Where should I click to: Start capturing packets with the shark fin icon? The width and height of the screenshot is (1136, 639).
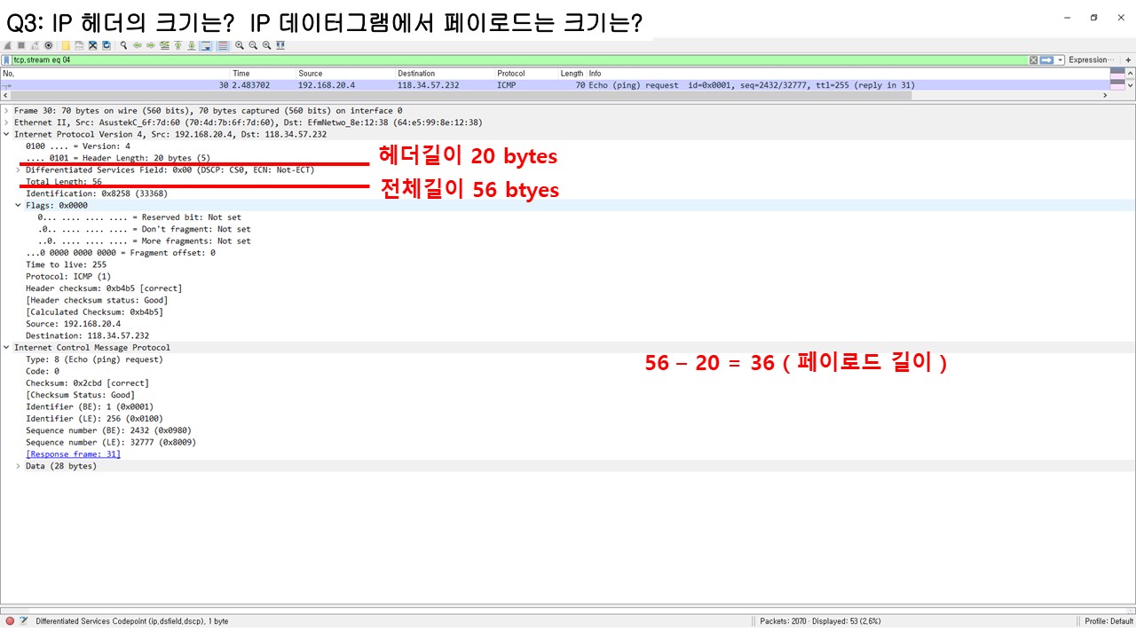(8, 45)
